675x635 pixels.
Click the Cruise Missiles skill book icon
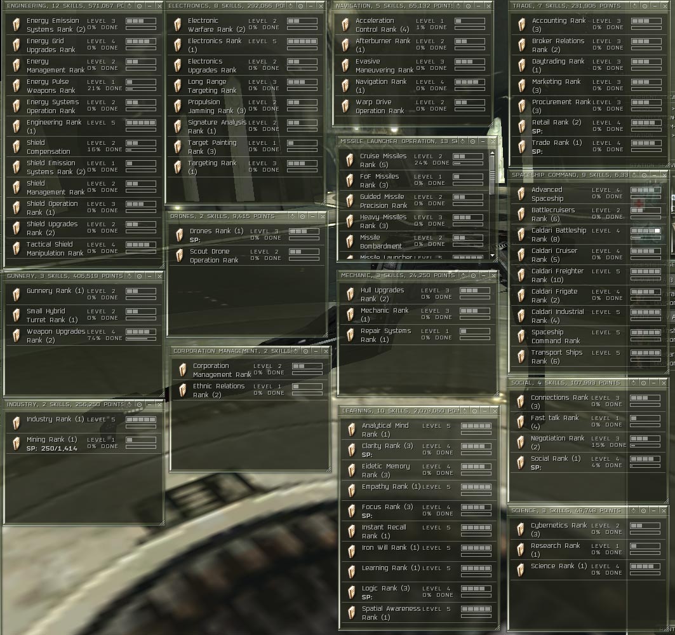coord(350,160)
